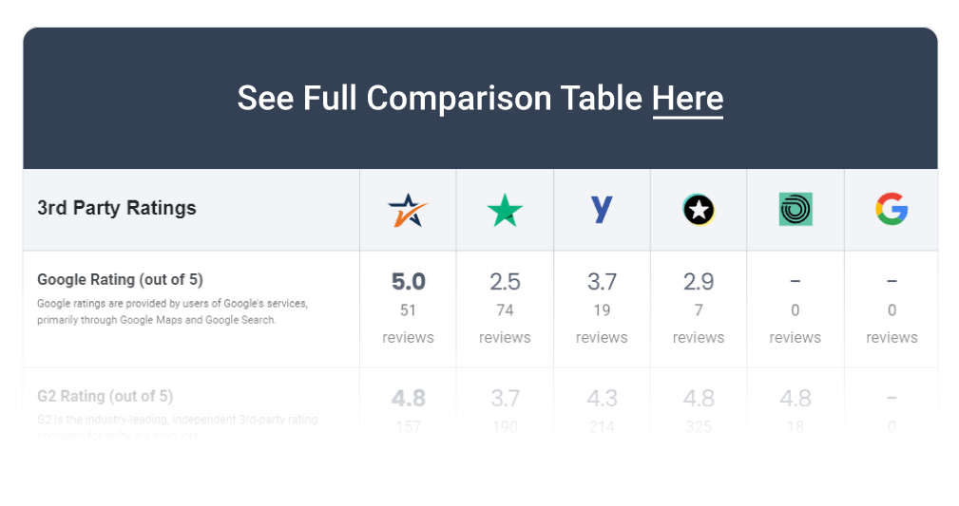Click the Google G logo

click(x=892, y=209)
